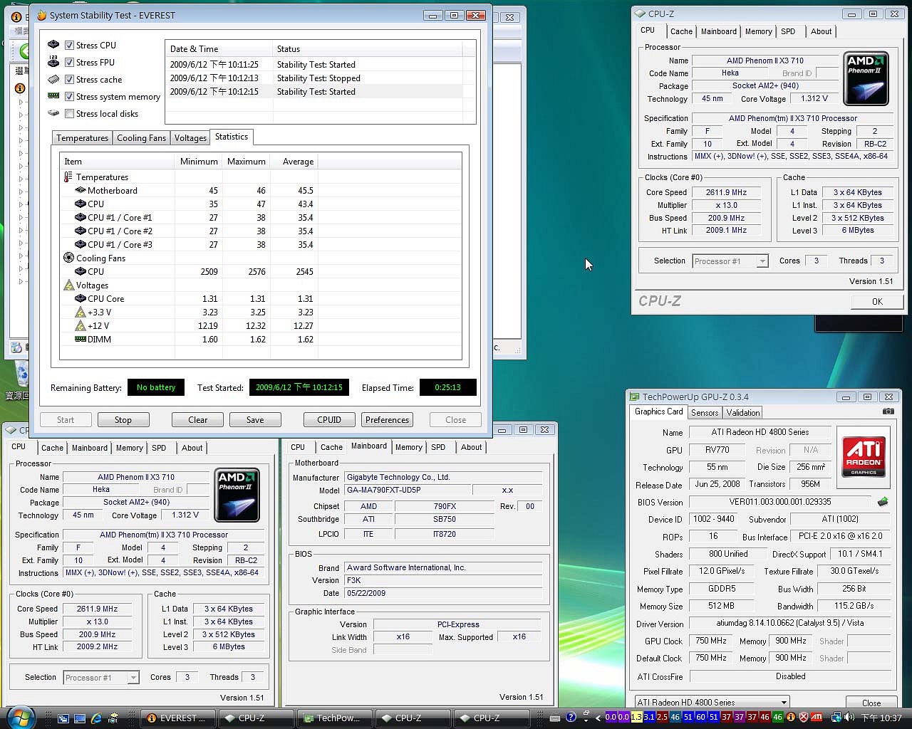Click EVEREST taskbar button
912x729 pixels.
click(178, 718)
